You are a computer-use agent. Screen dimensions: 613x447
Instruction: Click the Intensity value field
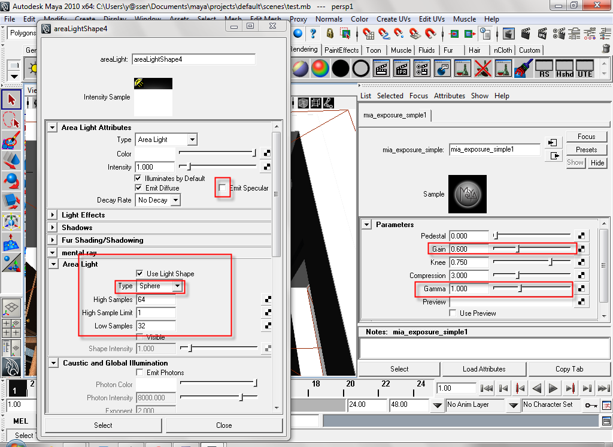pyautogui.click(x=155, y=167)
